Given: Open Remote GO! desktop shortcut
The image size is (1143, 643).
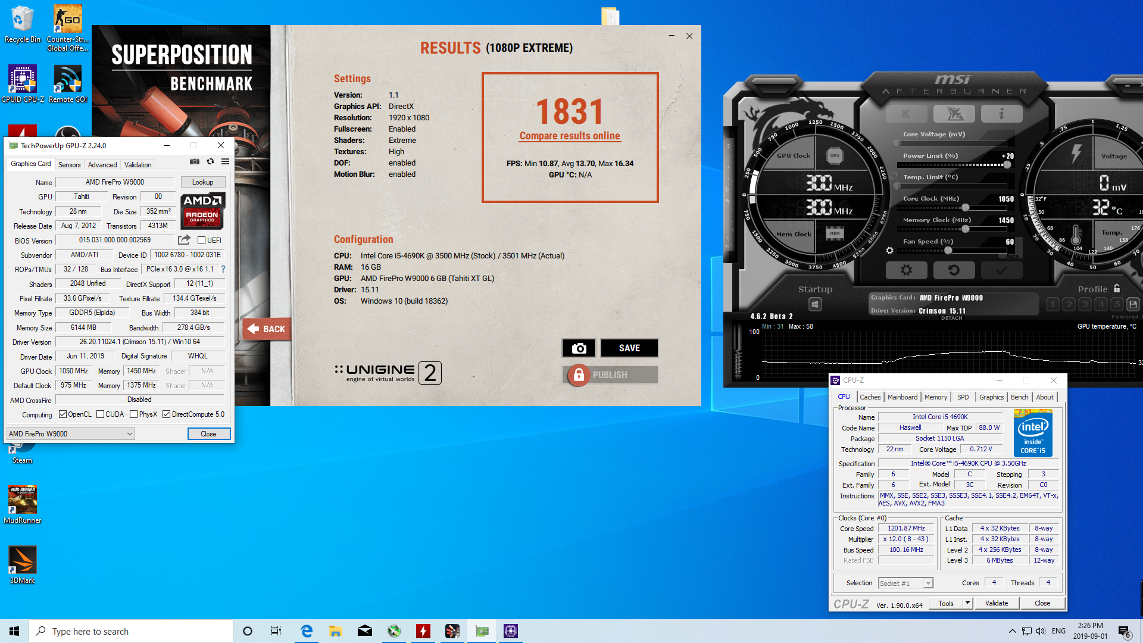Looking at the screenshot, I should (x=68, y=85).
